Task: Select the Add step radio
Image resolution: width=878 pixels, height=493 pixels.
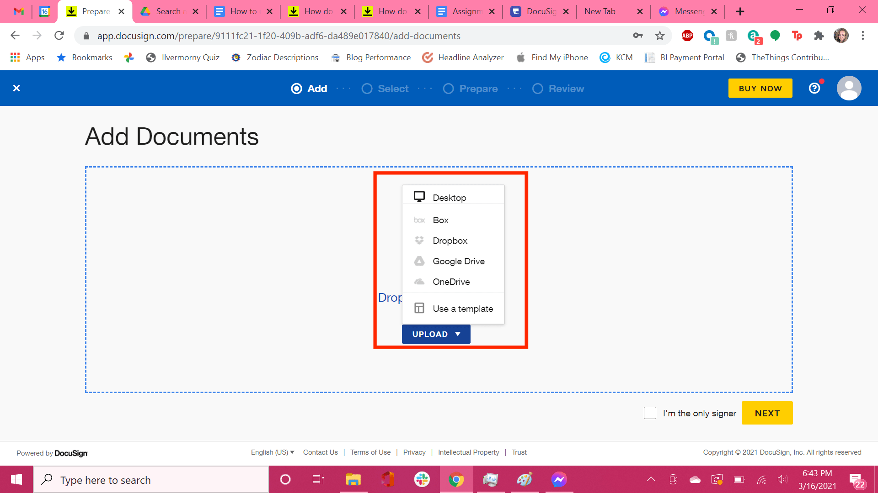Action: pos(297,89)
